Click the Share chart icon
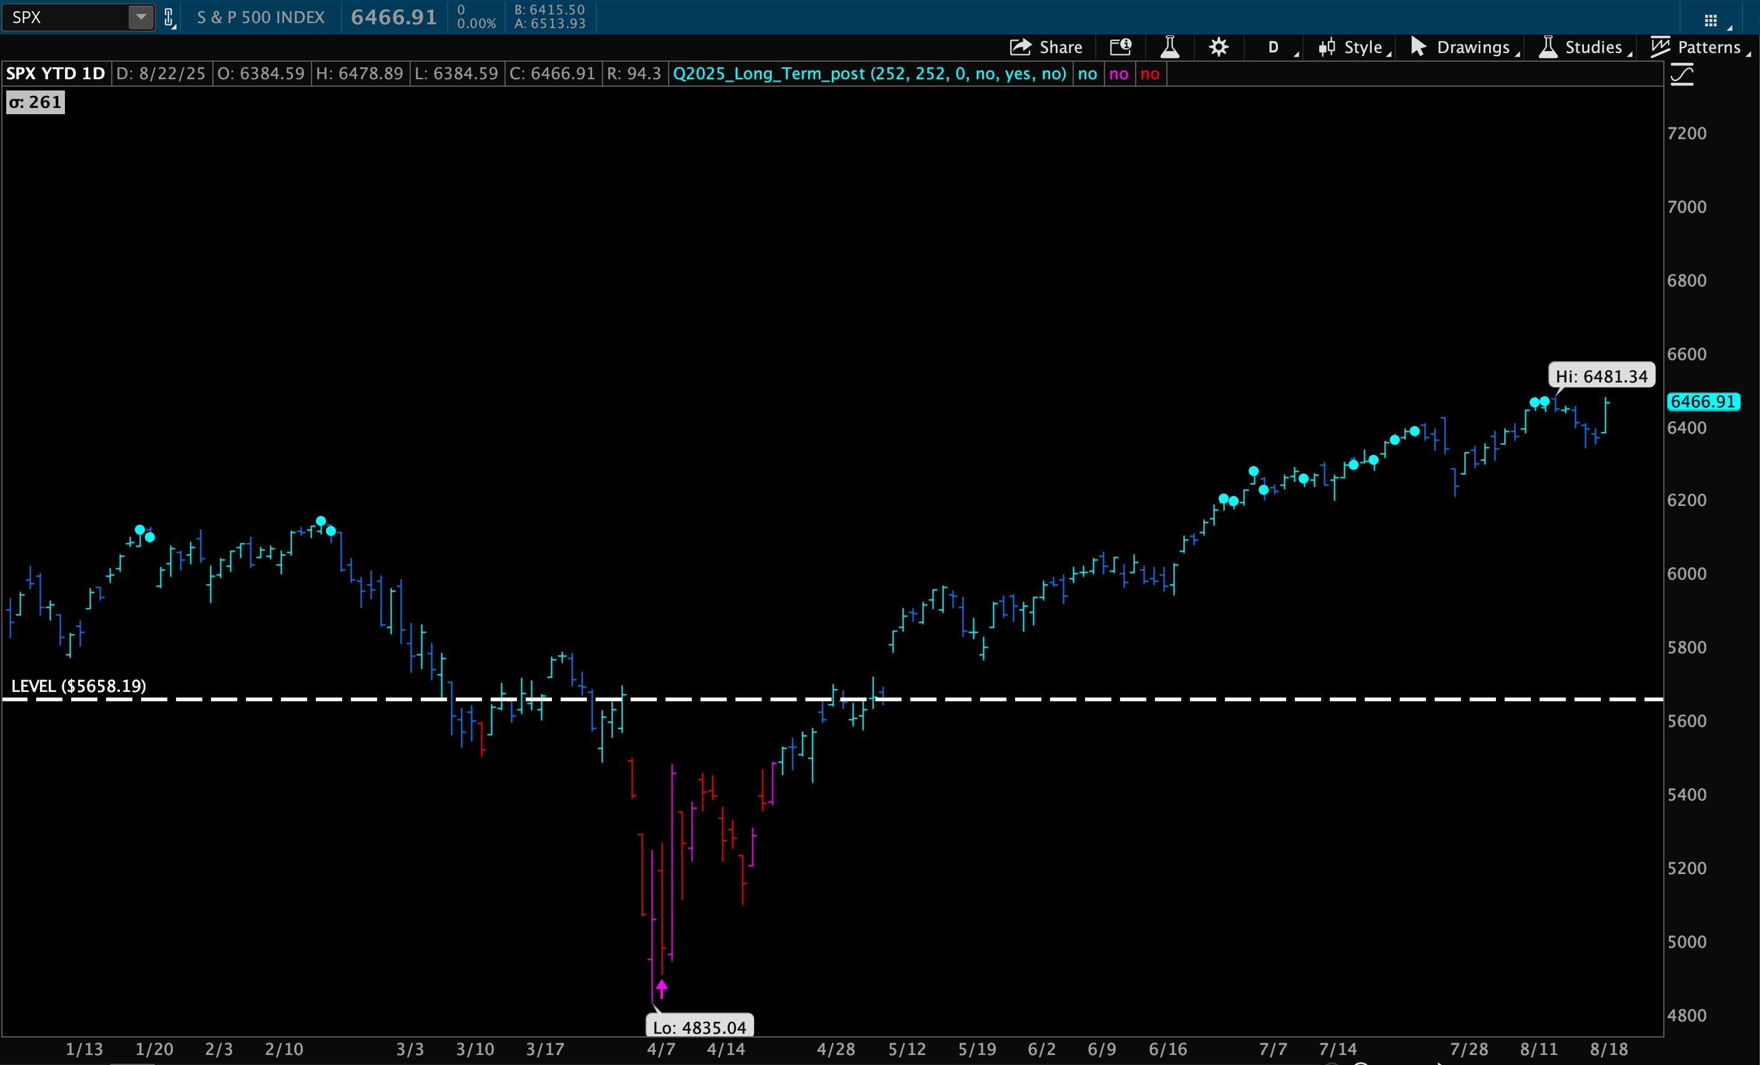The width and height of the screenshot is (1760, 1065). [1020, 47]
